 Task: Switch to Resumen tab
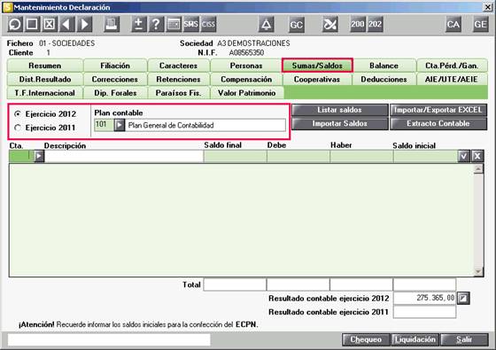[45, 66]
